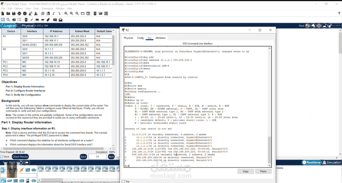This screenshot has width=342, height=183.
Task: Select the Draw Rectangle tool
Action: pos(37,20)
